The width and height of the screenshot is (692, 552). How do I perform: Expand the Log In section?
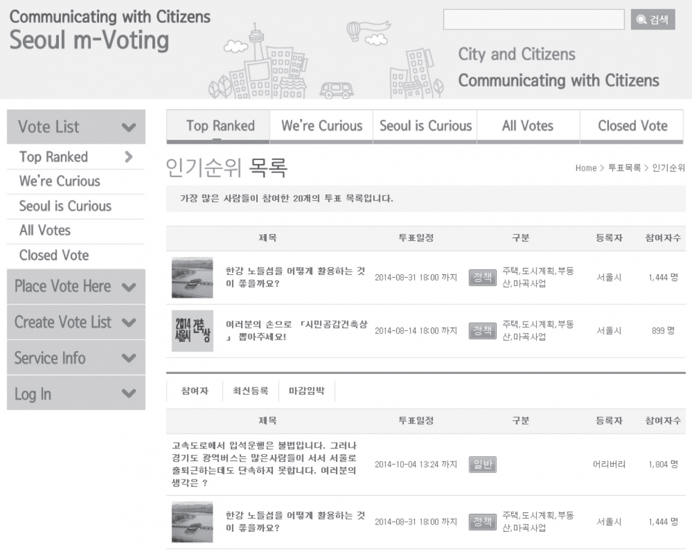(x=129, y=393)
